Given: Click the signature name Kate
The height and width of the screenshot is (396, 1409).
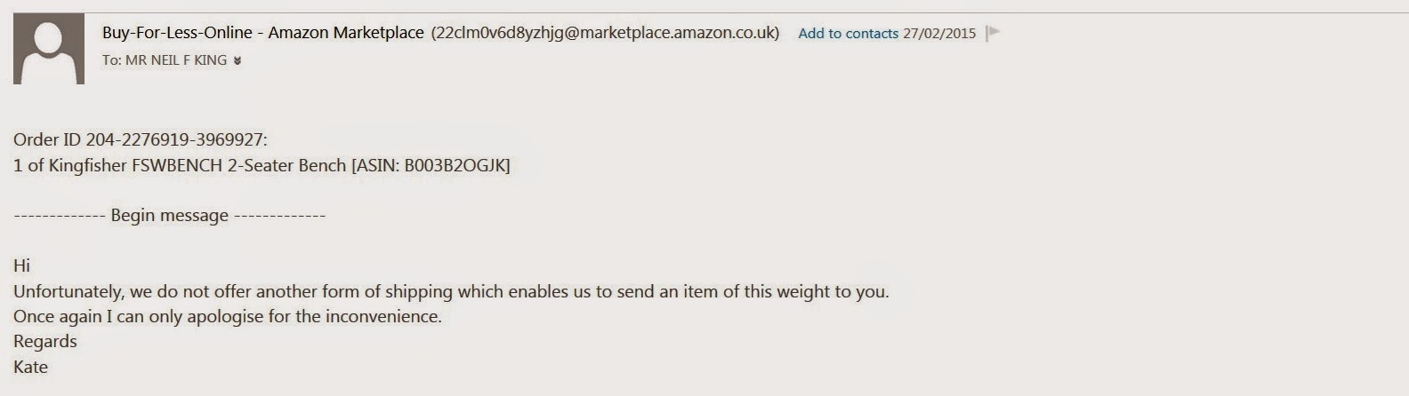Looking at the screenshot, I should (x=31, y=367).
